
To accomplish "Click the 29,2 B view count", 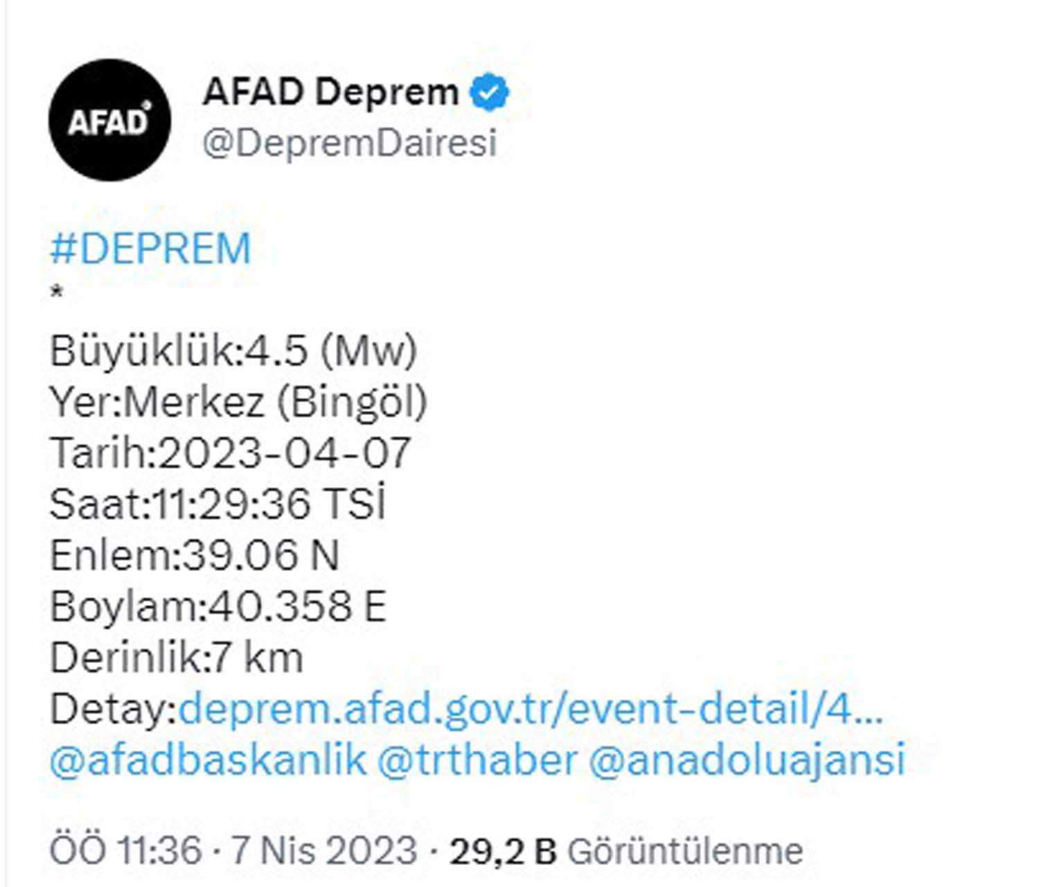I will tap(502, 848).
